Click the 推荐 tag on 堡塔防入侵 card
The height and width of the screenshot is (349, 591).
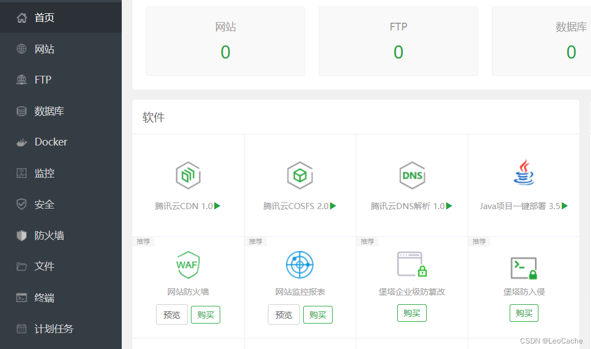[479, 241]
